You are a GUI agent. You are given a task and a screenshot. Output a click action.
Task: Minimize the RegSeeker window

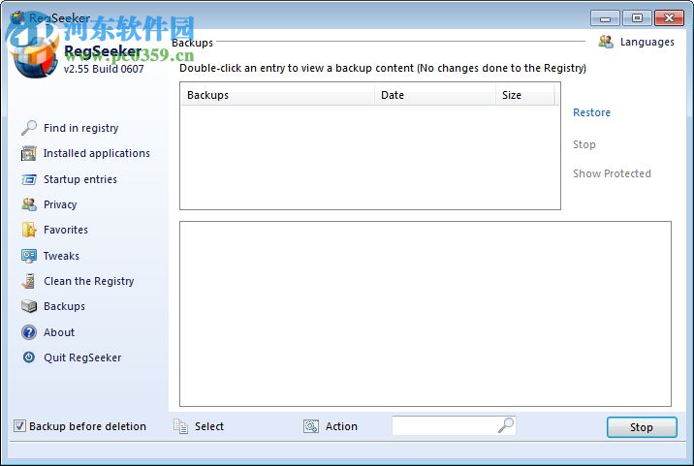[605, 18]
